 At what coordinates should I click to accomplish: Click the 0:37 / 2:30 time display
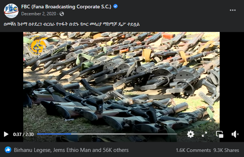tap(23, 134)
